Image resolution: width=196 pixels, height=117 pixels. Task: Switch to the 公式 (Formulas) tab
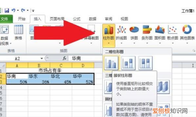[77, 19]
